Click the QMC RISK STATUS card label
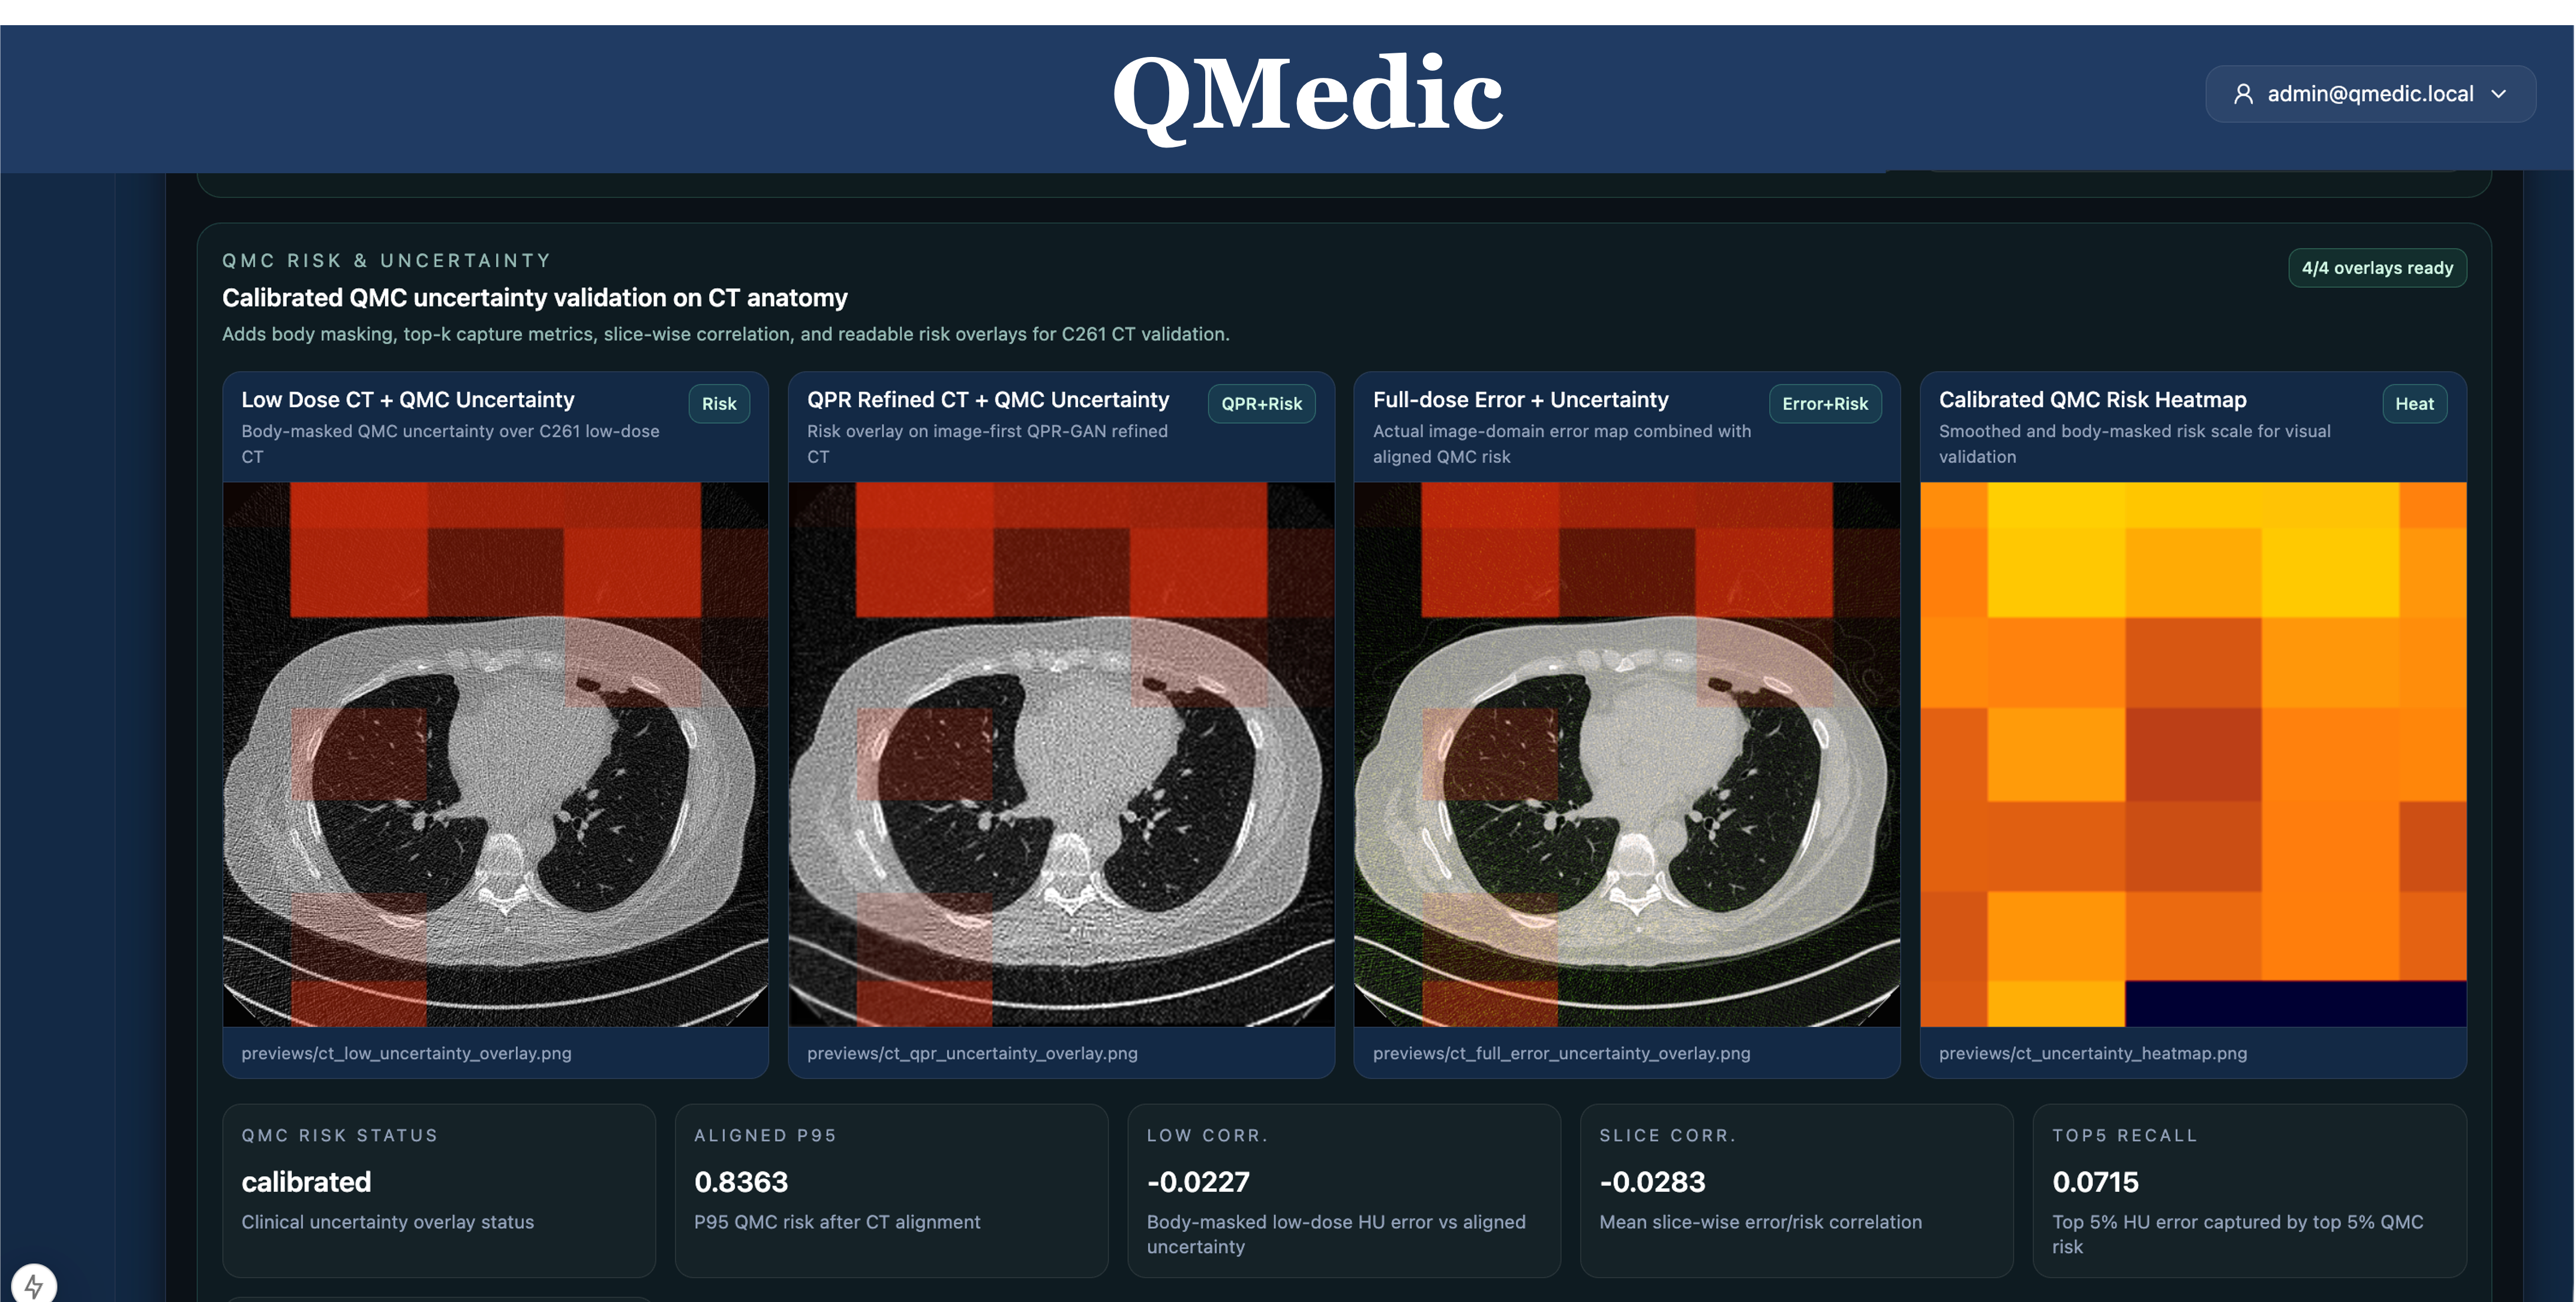2576x1302 pixels. point(340,1135)
